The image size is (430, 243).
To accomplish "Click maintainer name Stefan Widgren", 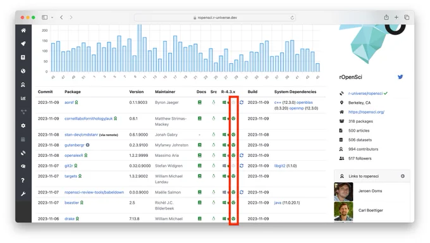I will point(169,166).
